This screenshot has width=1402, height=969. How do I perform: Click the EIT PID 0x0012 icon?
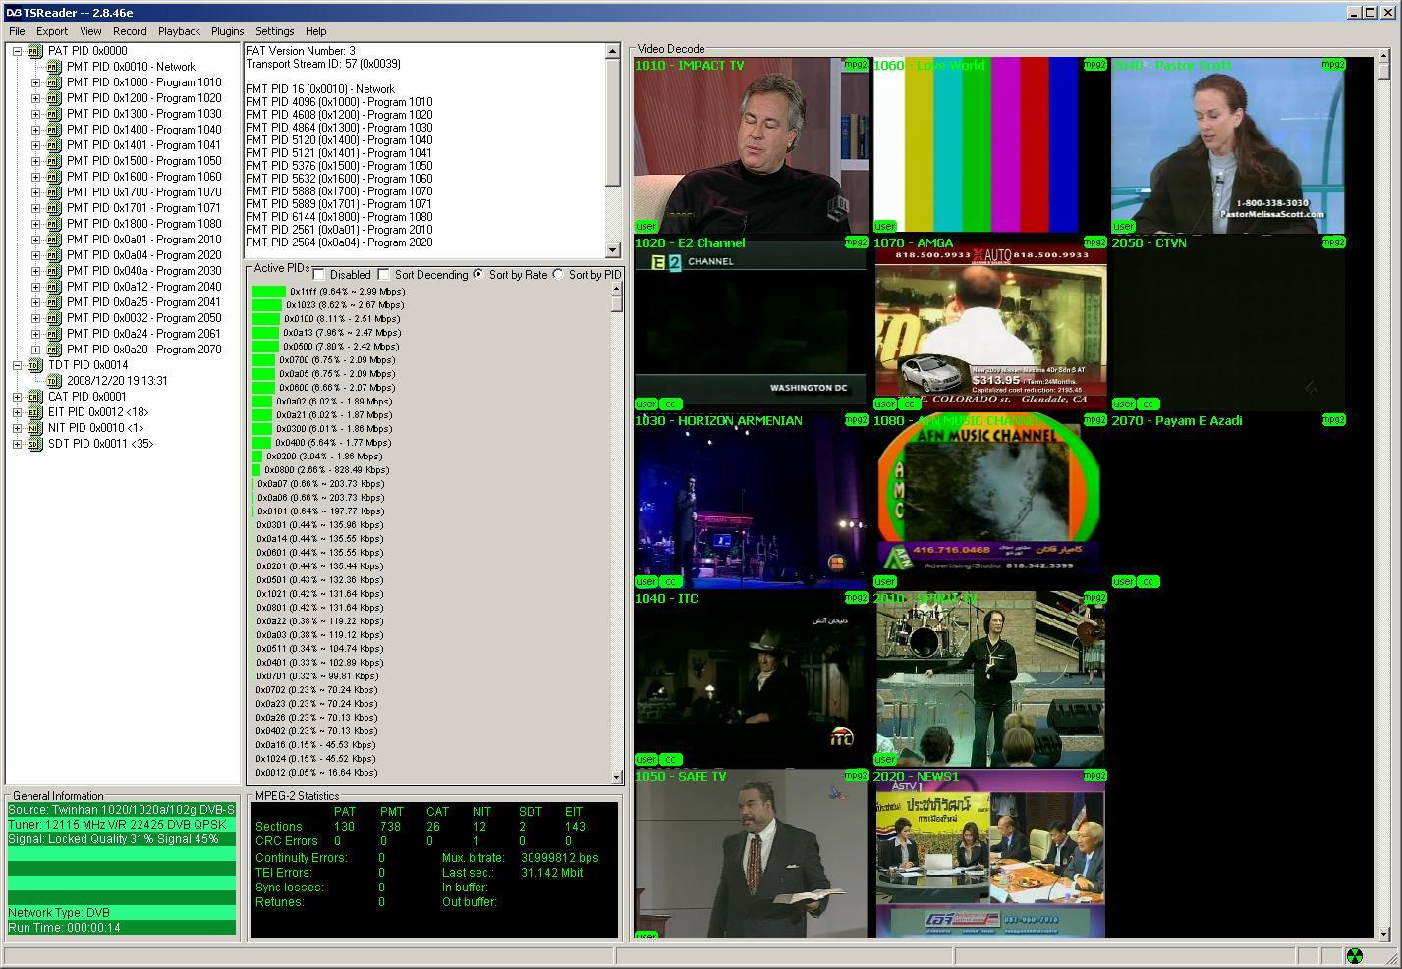pyautogui.click(x=35, y=412)
